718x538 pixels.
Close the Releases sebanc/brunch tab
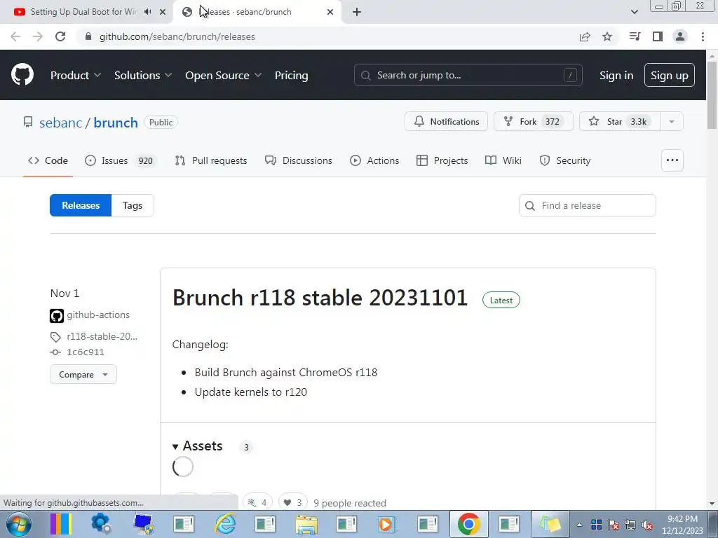coord(330,12)
